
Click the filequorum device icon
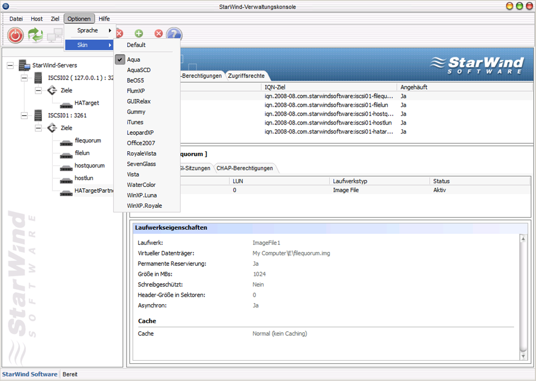tap(66, 143)
